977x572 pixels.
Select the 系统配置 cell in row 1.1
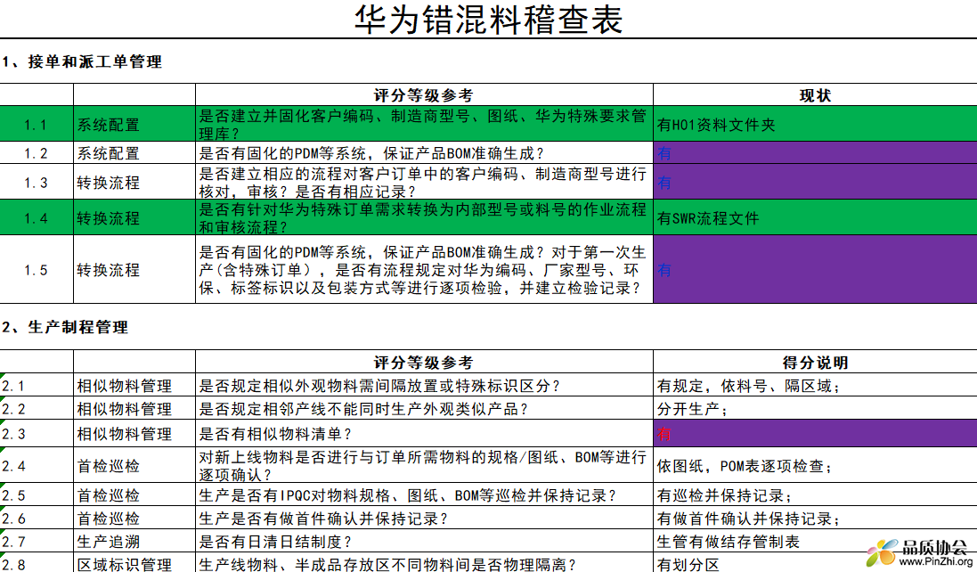[x=134, y=124]
